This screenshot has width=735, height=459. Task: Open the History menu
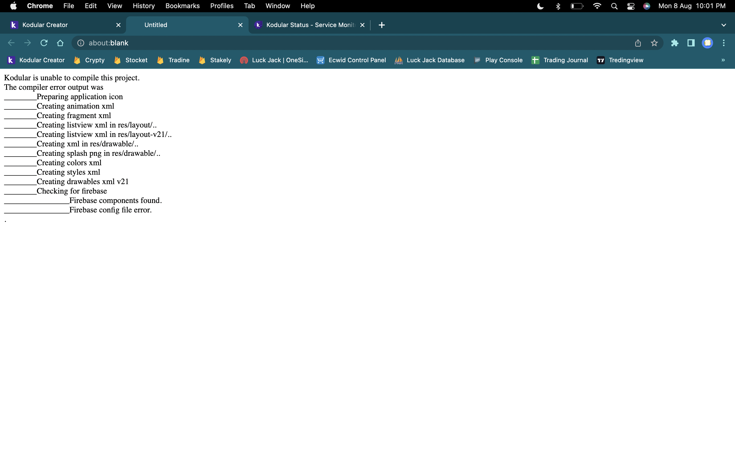pos(144,6)
